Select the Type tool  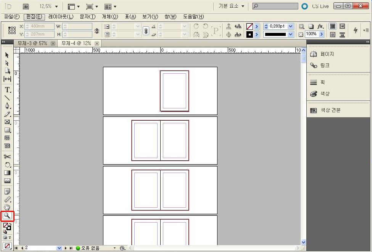pos(7,90)
